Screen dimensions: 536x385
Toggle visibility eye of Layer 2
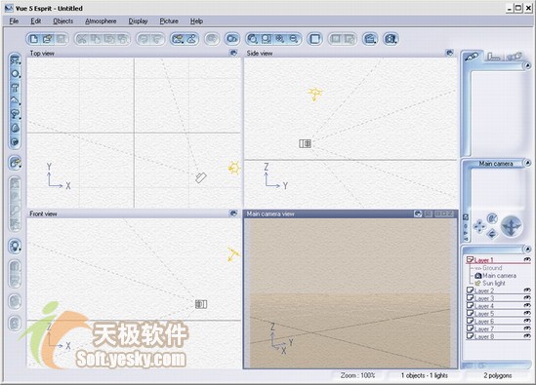tap(527, 290)
